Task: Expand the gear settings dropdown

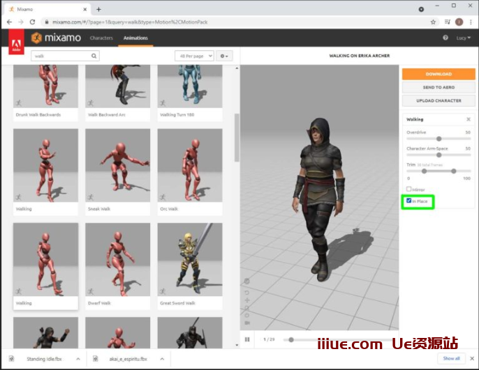Action: 225,56
